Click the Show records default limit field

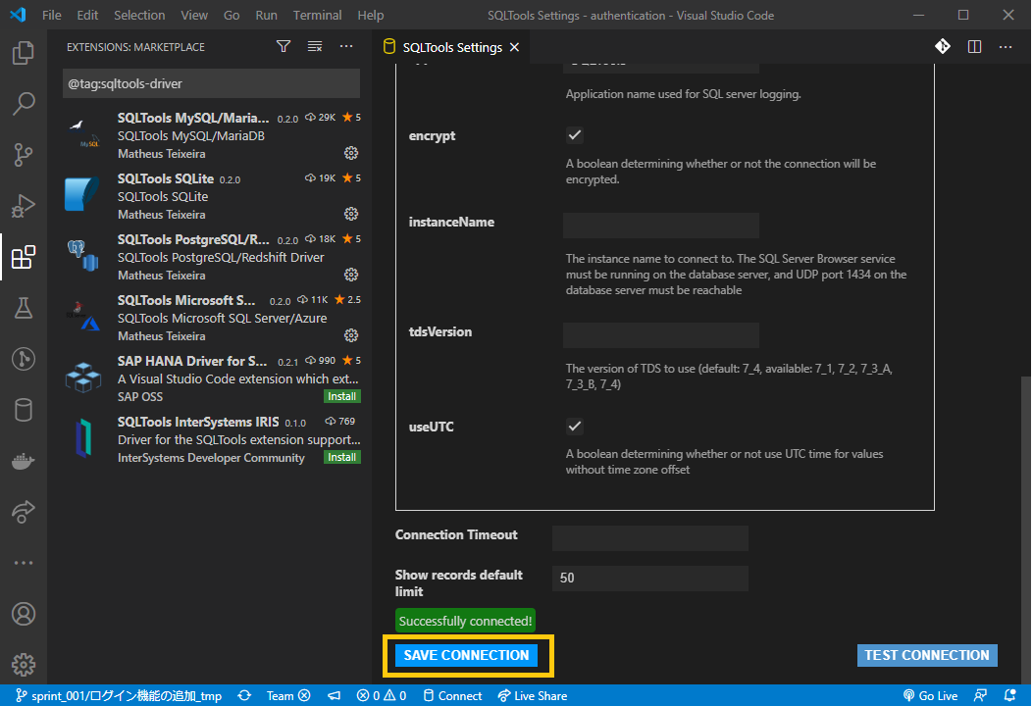pos(649,578)
